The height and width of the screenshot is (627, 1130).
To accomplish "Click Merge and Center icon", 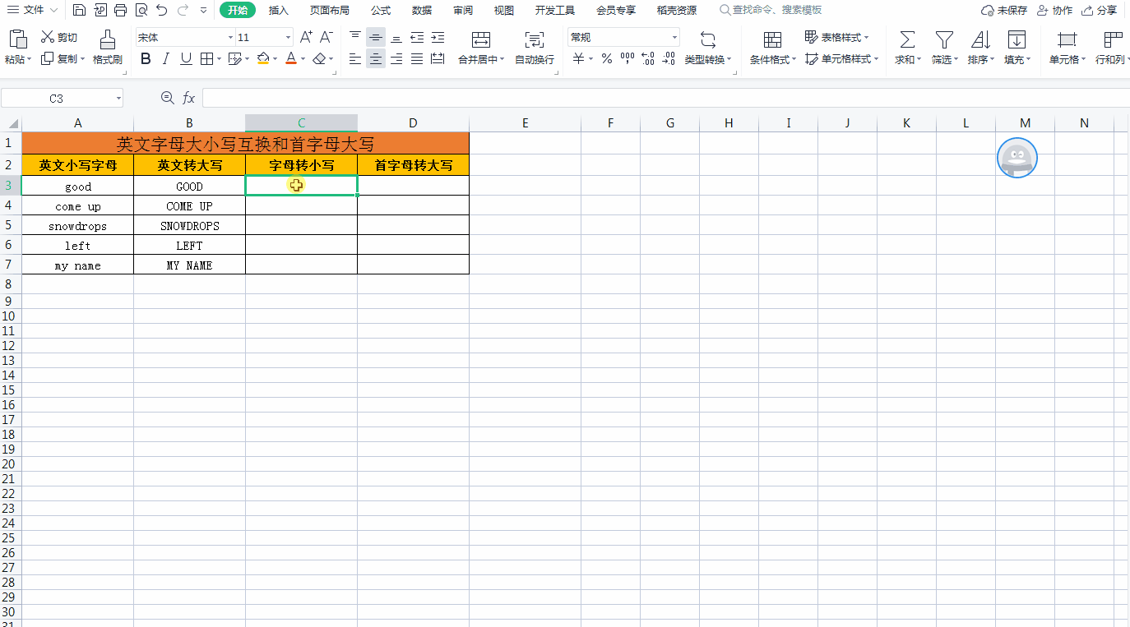I will click(481, 40).
